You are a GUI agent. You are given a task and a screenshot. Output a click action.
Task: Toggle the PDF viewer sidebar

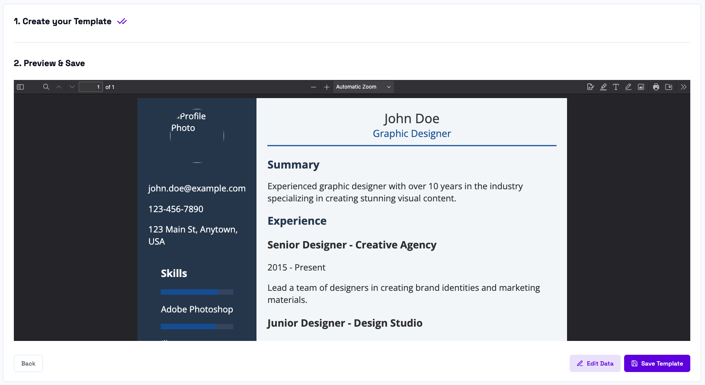20,87
